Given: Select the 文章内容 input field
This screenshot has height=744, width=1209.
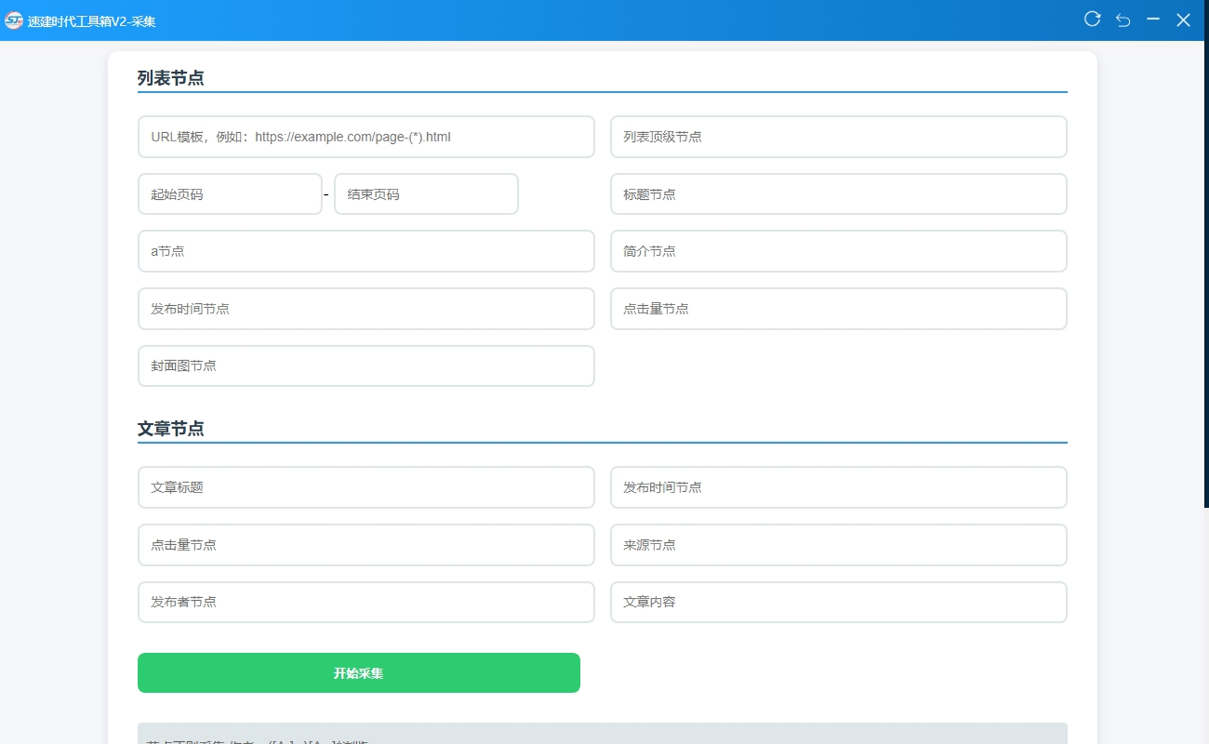Looking at the screenshot, I should [x=838, y=602].
